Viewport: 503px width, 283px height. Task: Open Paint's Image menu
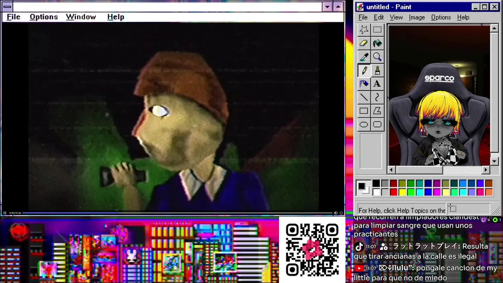click(417, 17)
